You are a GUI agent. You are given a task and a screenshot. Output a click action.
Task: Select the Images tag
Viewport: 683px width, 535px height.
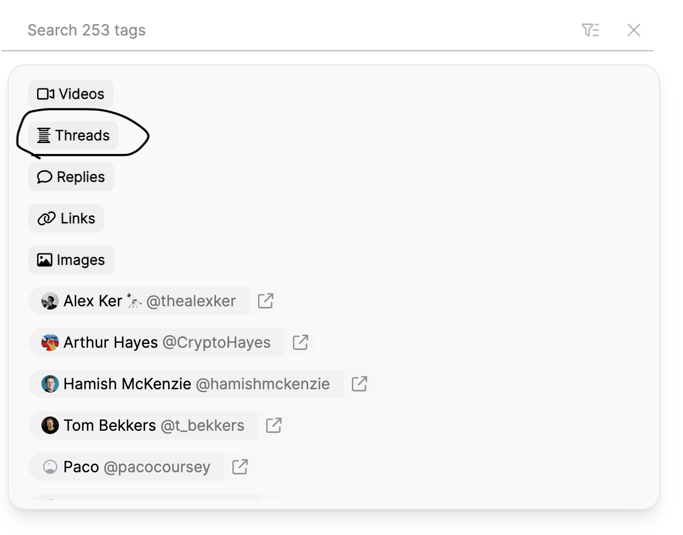click(x=71, y=260)
